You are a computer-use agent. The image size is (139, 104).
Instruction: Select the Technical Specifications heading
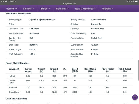18,14
